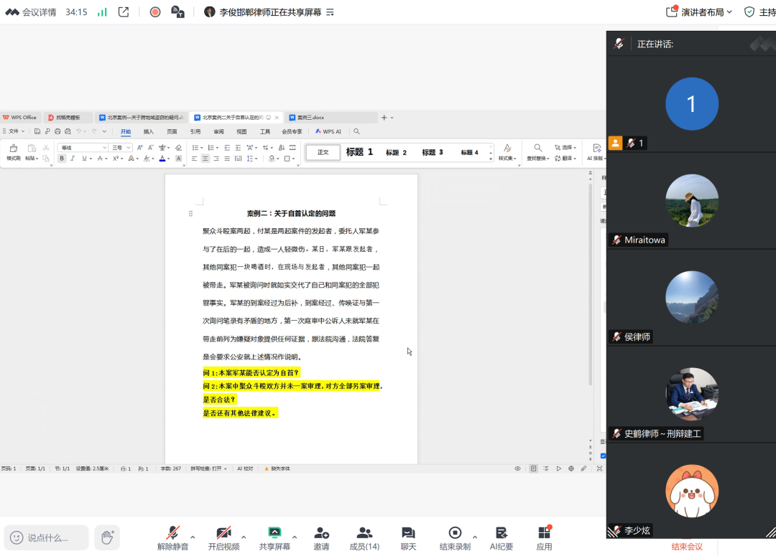The height and width of the screenshot is (556, 776).
Task: Toggle bold formatting
Action: [62, 159]
